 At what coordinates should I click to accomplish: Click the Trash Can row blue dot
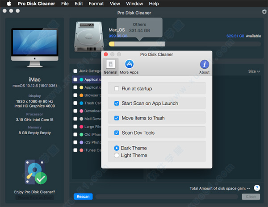coord(81,103)
